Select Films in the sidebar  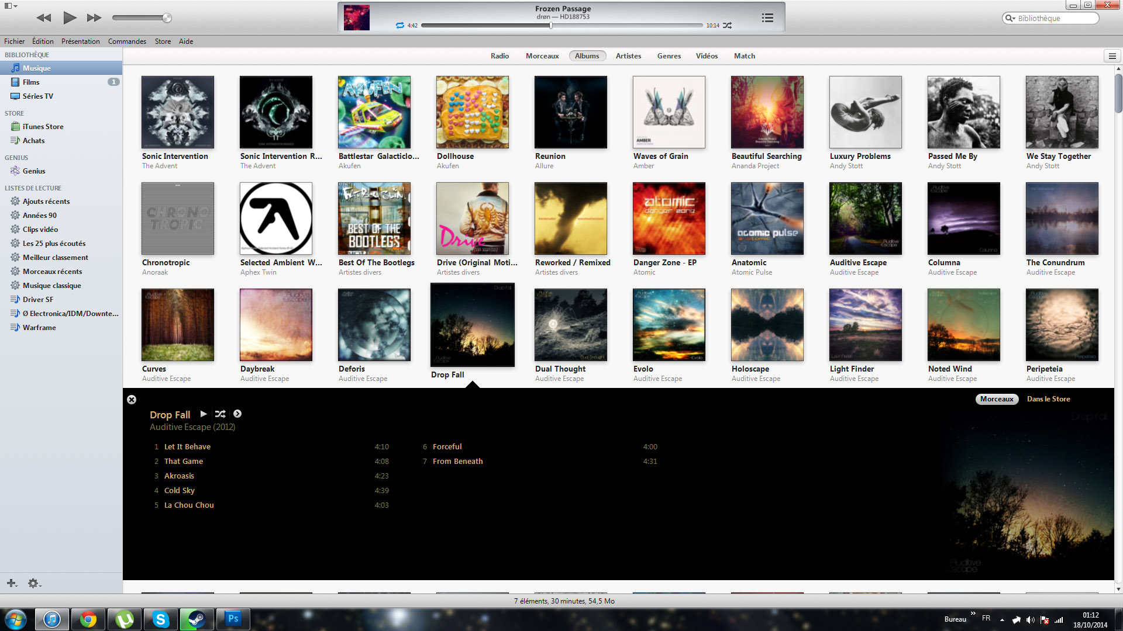pyautogui.click(x=61, y=82)
